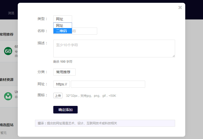Open the 分类 dropdown showing 常用推荐
The image size is (203, 139).
point(64,72)
